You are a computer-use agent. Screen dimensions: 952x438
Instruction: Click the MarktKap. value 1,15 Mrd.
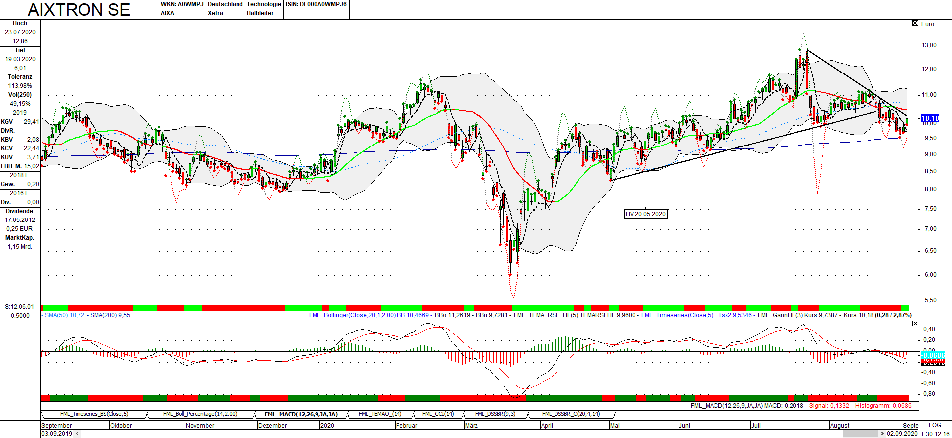(x=20, y=247)
